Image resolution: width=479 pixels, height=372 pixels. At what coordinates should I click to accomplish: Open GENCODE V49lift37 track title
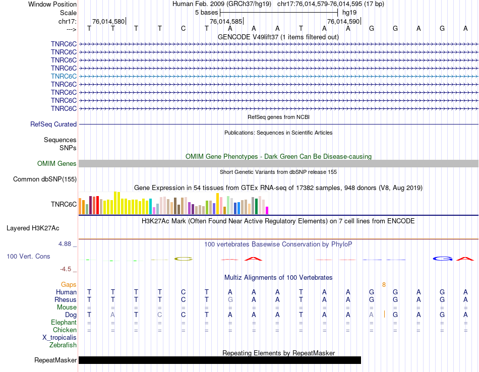(x=278, y=37)
